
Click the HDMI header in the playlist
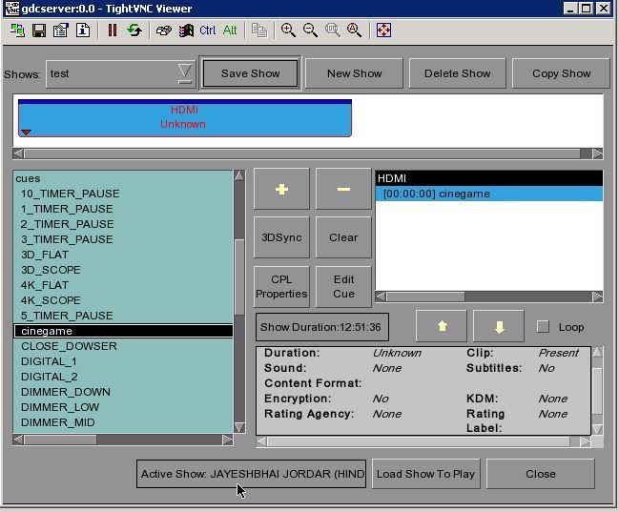489,178
